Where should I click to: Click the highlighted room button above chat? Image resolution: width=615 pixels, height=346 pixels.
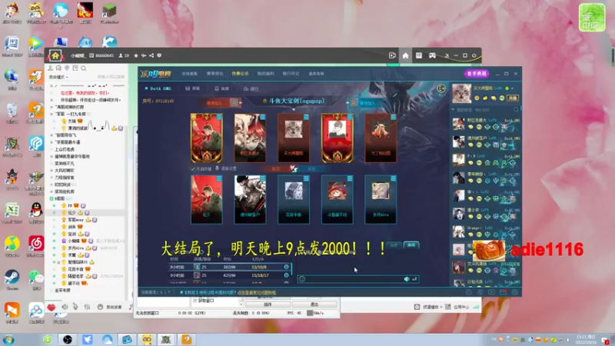[x=411, y=245]
